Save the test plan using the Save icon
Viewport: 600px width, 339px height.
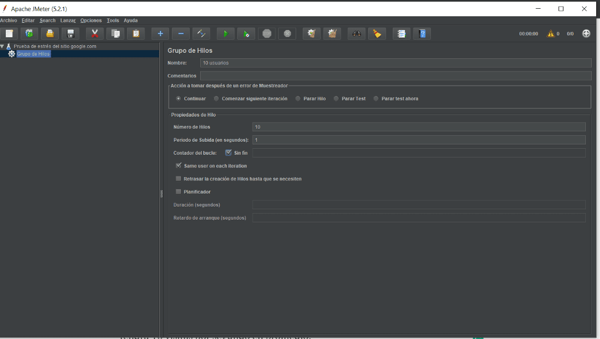point(70,33)
